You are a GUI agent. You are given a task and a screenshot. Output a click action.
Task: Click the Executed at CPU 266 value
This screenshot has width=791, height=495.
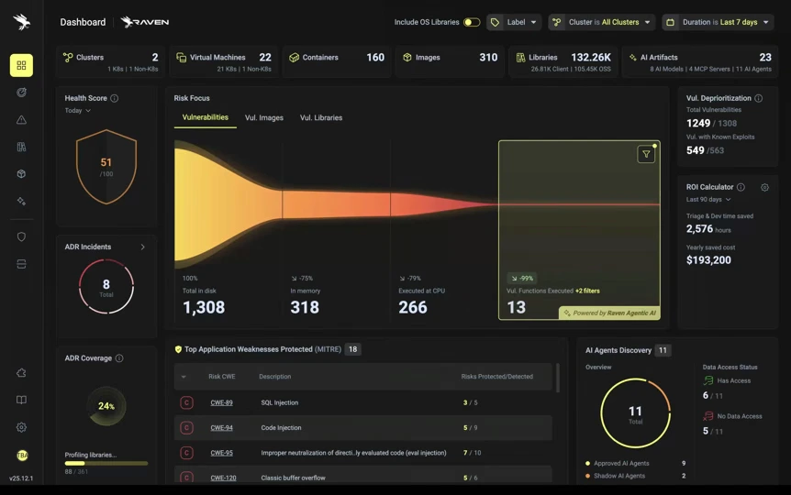pos(413,307)
